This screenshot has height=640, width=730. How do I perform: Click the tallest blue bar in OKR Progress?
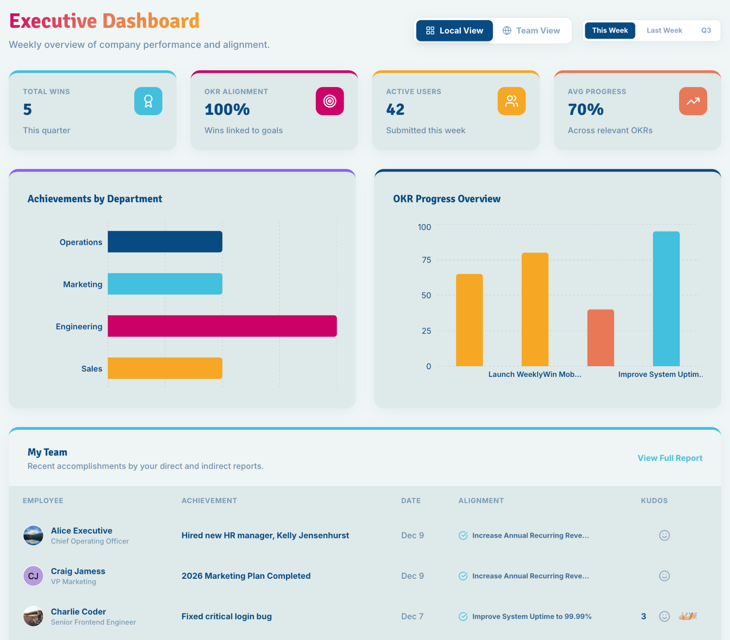(x=666, y=299)
